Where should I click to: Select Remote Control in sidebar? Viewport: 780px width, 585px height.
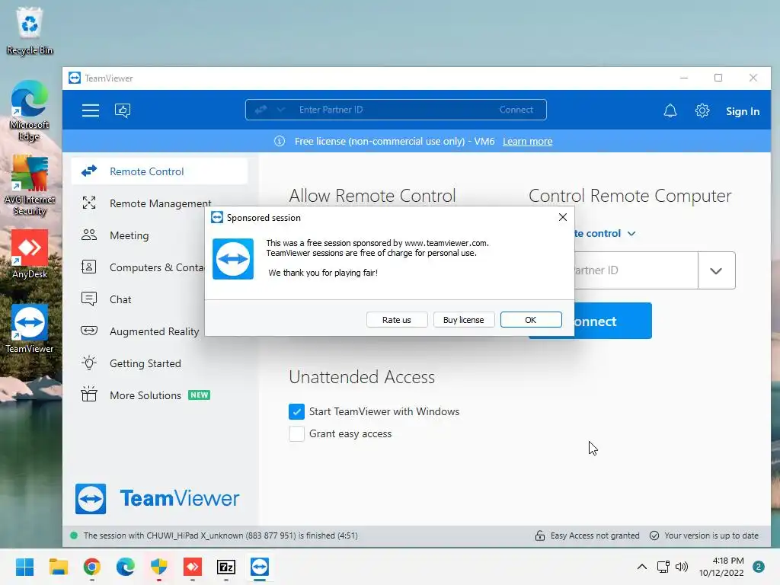click(x=159, y=171)
